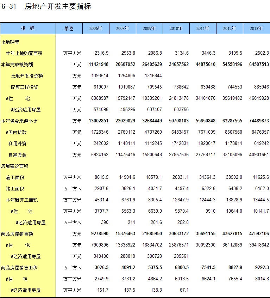Screen dimensions: 270x298
Task: Click value 390 economic housing starts
Action: click(x=105, y=223)
